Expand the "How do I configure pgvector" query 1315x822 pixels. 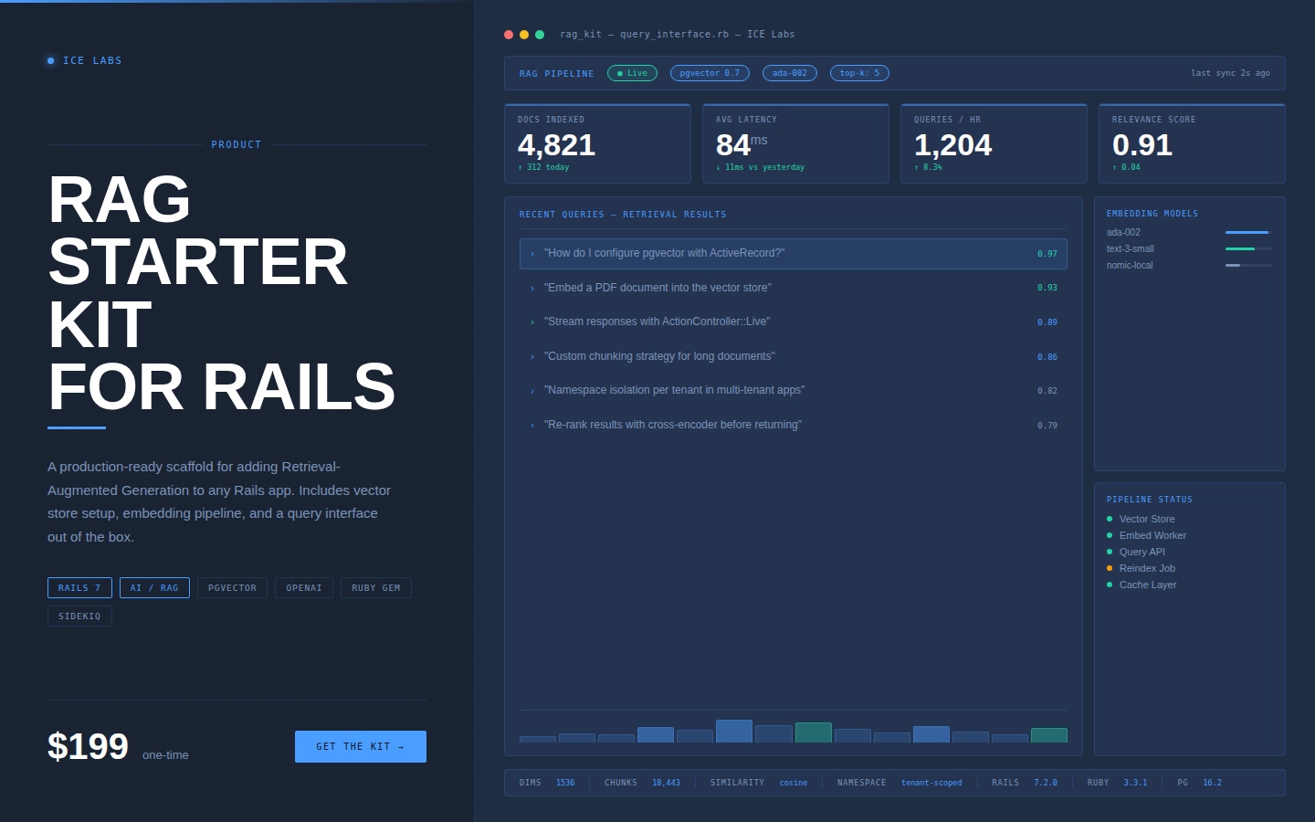point(793,254)
